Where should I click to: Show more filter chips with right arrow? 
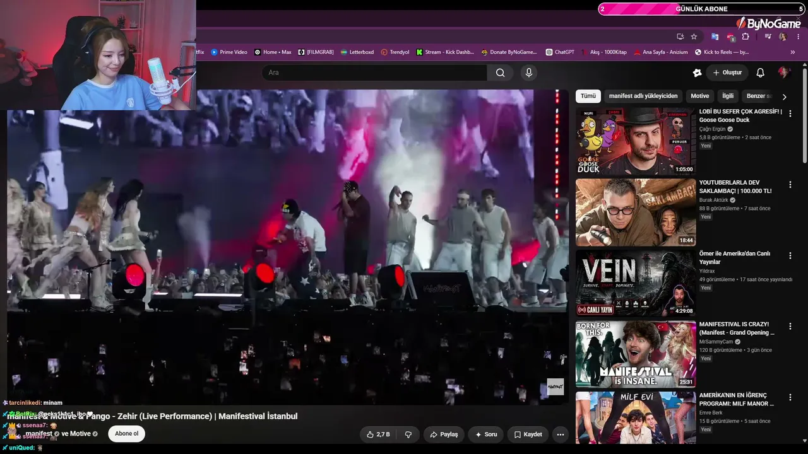pos(784,96)
